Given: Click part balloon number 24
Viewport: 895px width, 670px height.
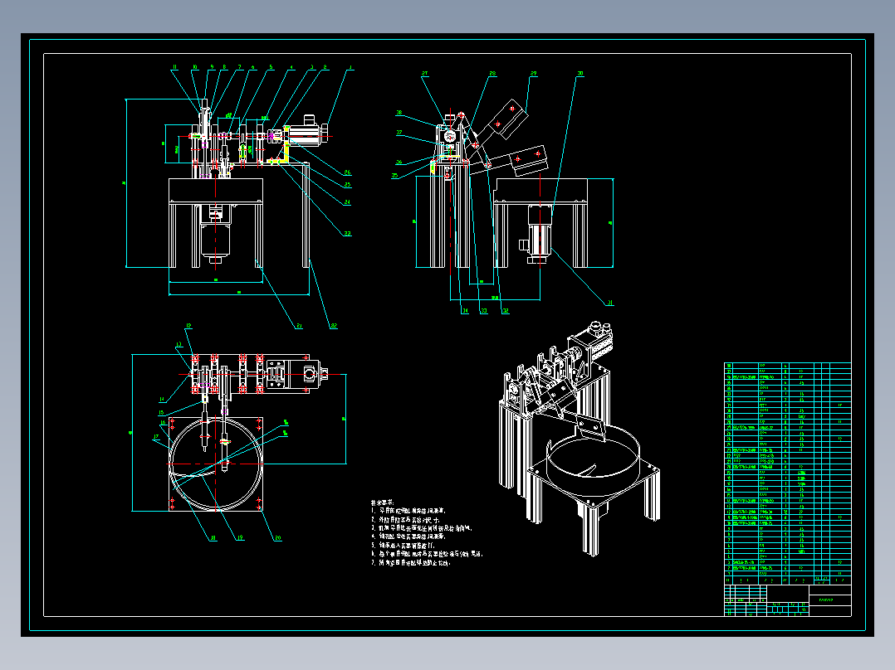Looking at the screenshot, I should pos(347,202).
